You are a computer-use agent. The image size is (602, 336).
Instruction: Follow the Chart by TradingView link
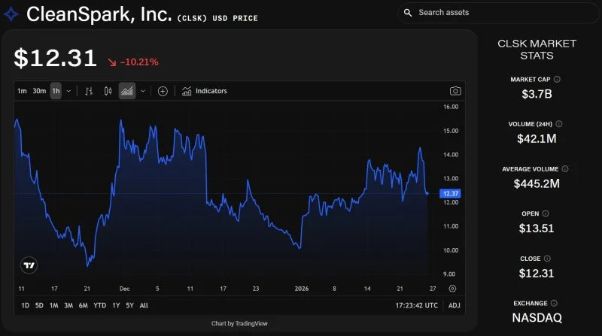coord(239,323)
